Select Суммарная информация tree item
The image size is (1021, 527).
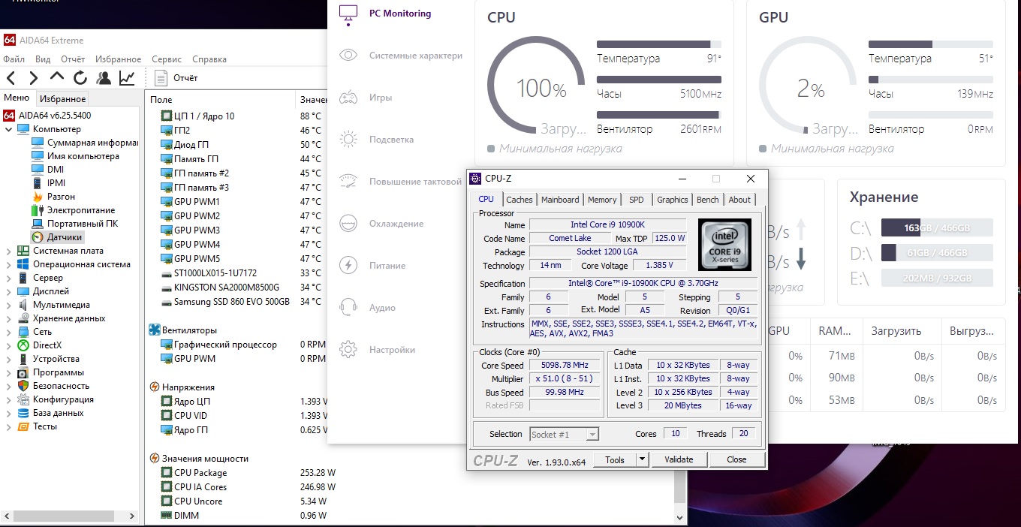[85, 143]
